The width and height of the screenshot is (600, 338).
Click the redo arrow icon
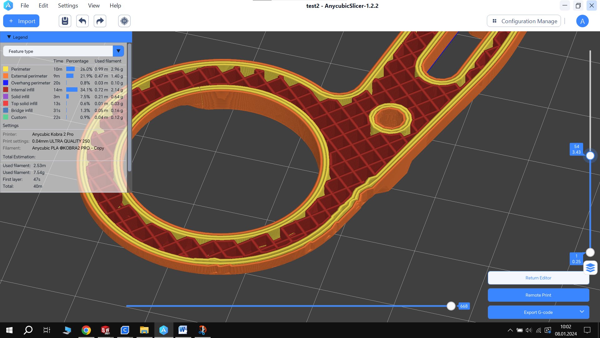coord(100,21)
